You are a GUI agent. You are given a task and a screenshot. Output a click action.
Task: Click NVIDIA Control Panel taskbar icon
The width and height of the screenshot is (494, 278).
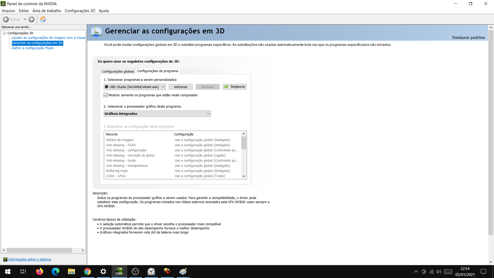click(119, 272)
